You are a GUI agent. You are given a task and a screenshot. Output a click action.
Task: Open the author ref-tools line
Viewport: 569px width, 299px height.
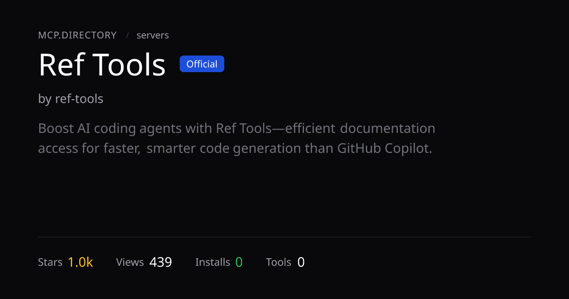click(71, 99)
